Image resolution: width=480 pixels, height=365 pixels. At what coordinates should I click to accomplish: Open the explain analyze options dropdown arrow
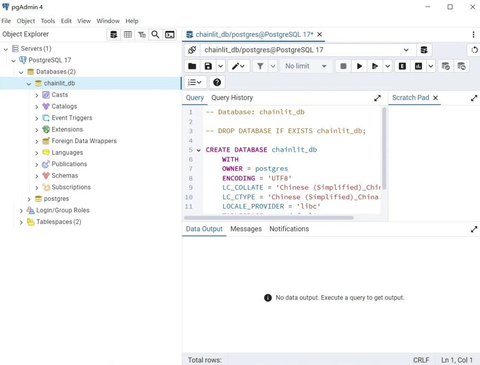(x=431, y=66)
